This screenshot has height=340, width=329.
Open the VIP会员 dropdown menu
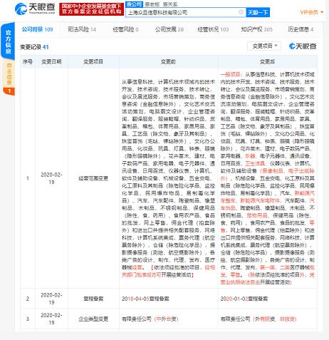click(x=311, y=12)
